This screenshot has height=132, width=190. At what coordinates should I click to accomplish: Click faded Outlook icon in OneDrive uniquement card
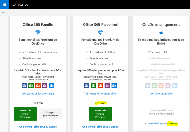click(x=175, y=85)
